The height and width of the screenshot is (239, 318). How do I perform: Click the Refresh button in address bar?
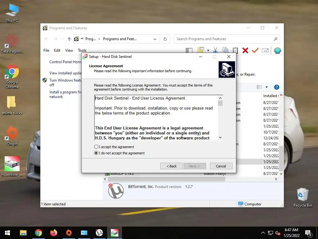tap(165, 39)
